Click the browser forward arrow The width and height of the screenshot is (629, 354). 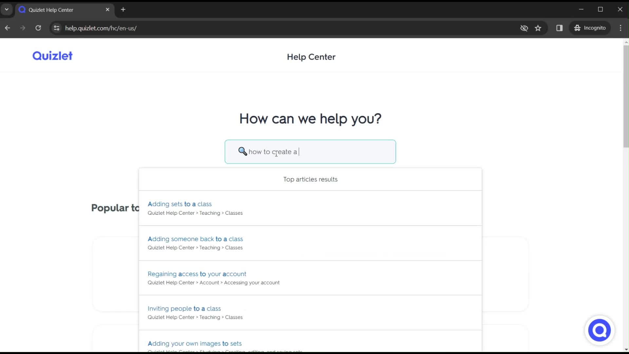(x=23, y=28)
